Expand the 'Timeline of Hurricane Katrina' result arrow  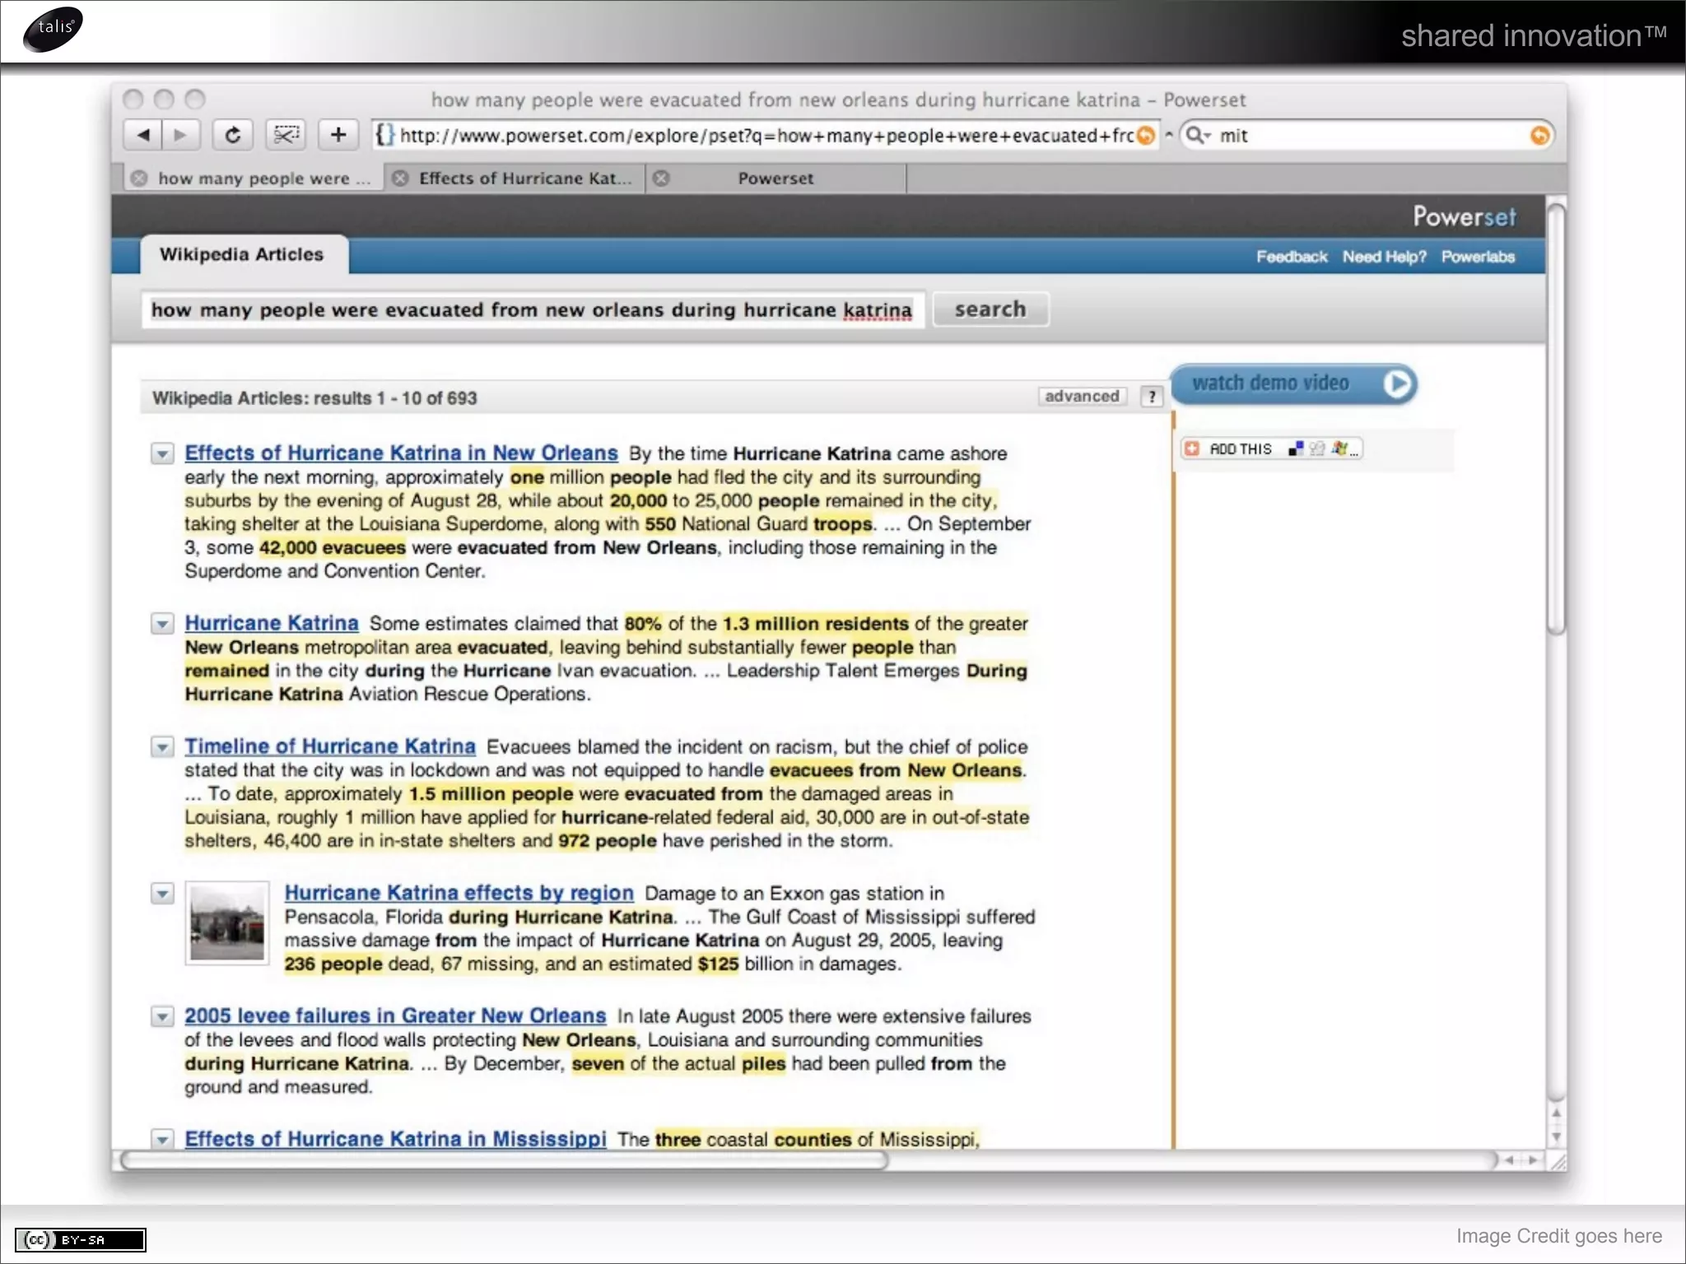[x=163, y=746]
